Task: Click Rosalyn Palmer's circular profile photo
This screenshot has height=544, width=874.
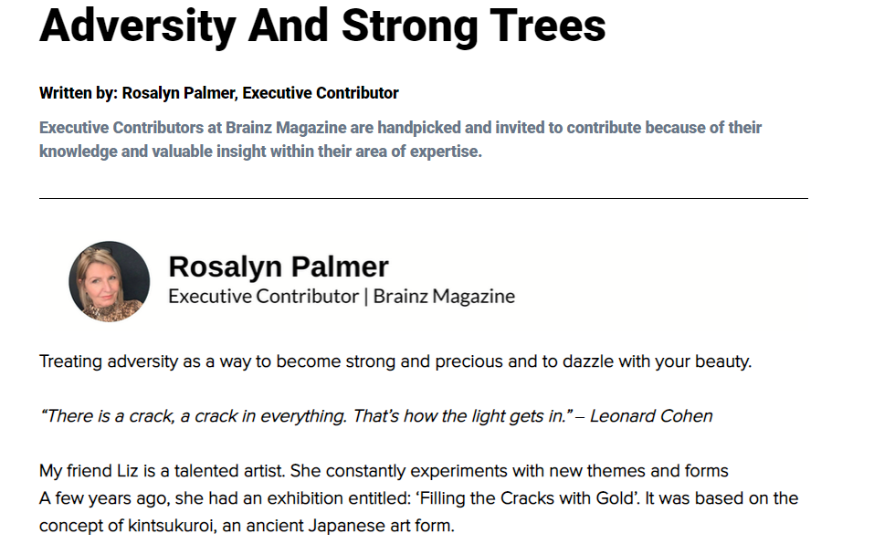Action: tap(110, 281)
